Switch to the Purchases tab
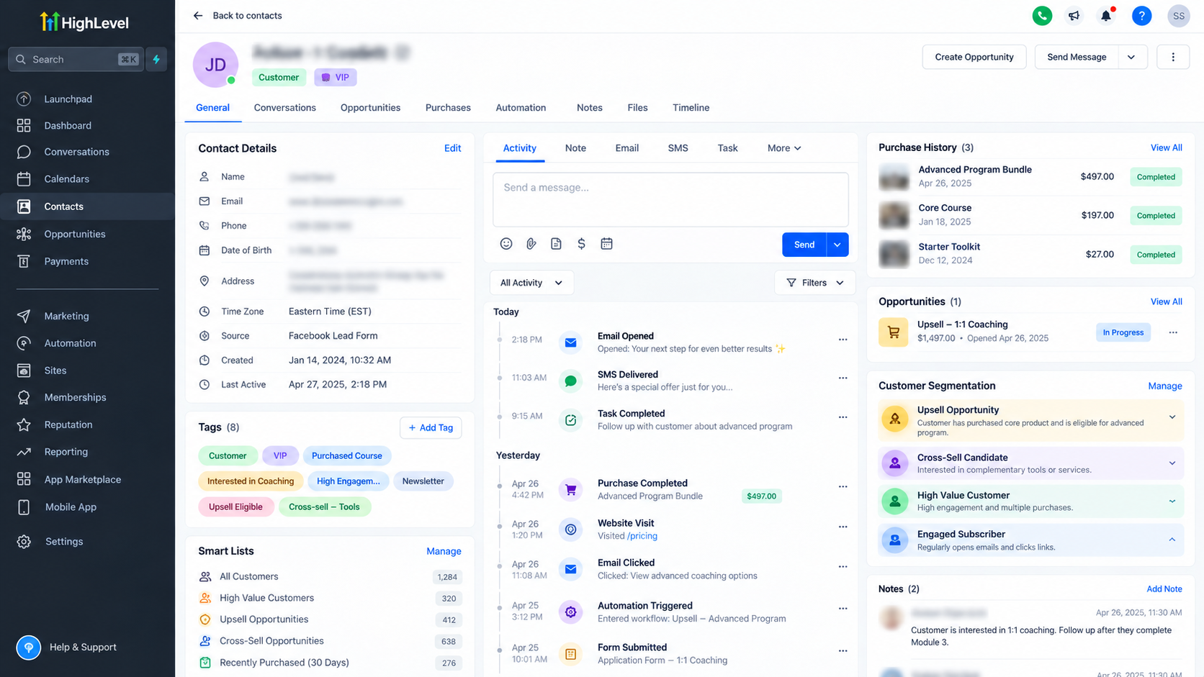The image size is (1204, 677). (448, 108)
